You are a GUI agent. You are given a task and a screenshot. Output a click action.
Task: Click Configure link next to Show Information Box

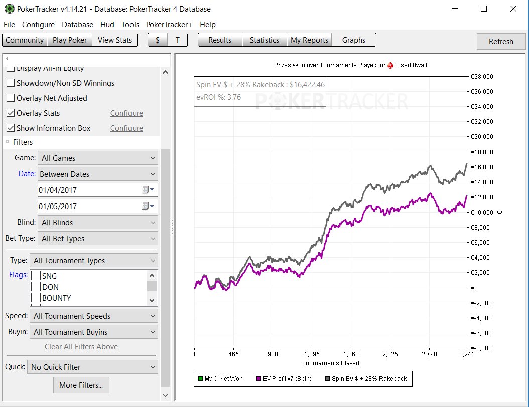126,128
